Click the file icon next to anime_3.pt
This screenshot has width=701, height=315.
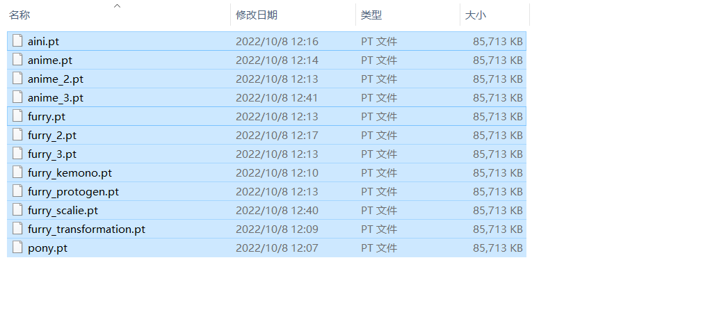click(x=17, y=97)
